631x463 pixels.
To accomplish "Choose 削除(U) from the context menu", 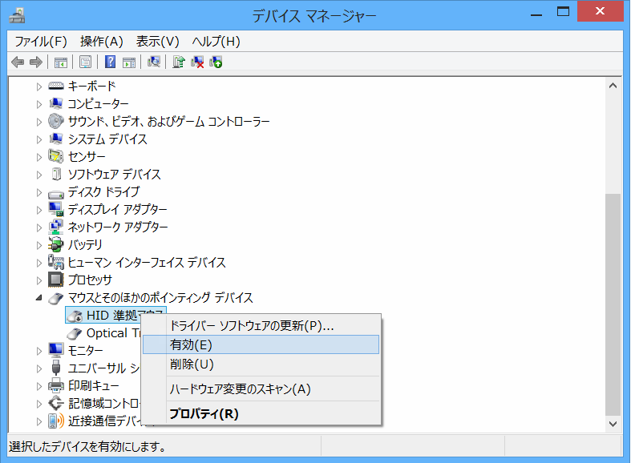I will point(192,364).
